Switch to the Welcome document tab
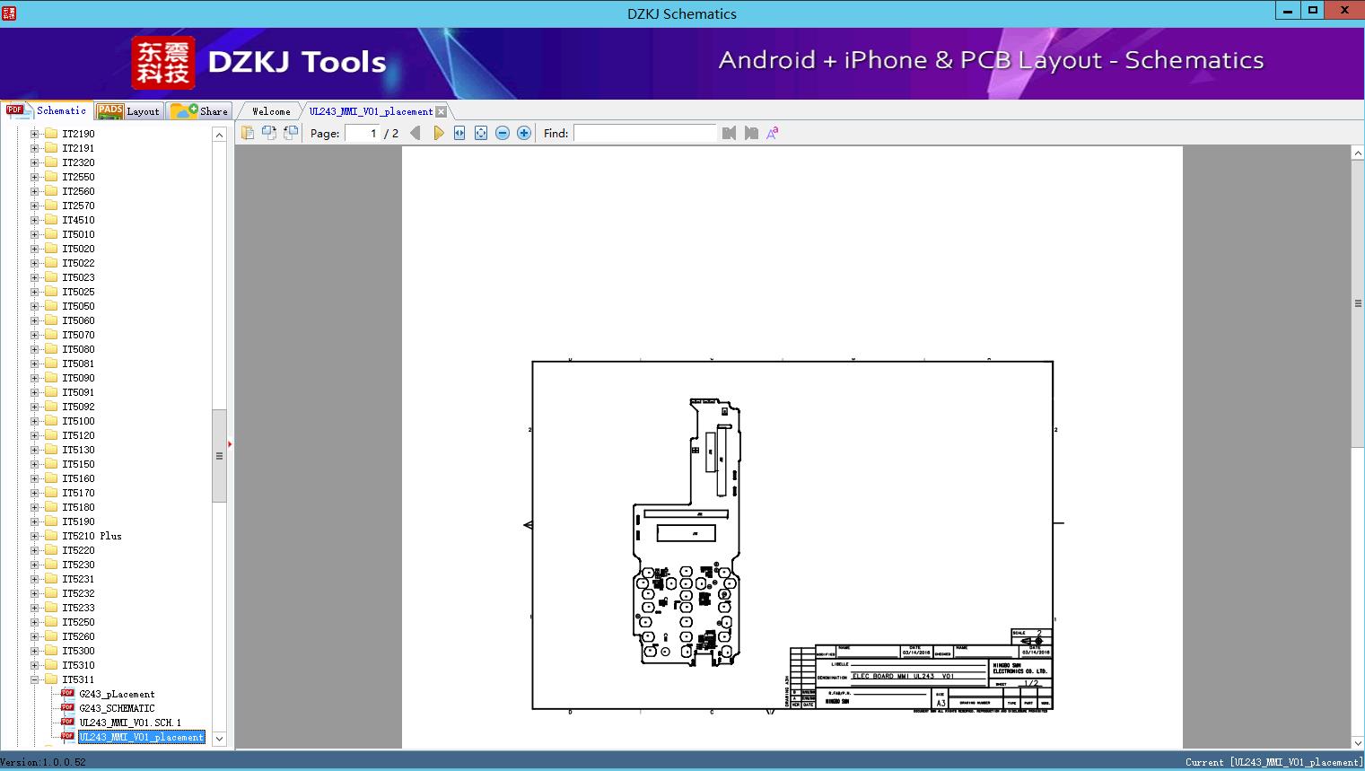Image resolution: width=1365 pixels, height=771 pixels. tap(270, 111)
